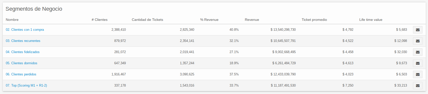
Task: Select 05. Clientes dormidos segment
Action: 22,63
